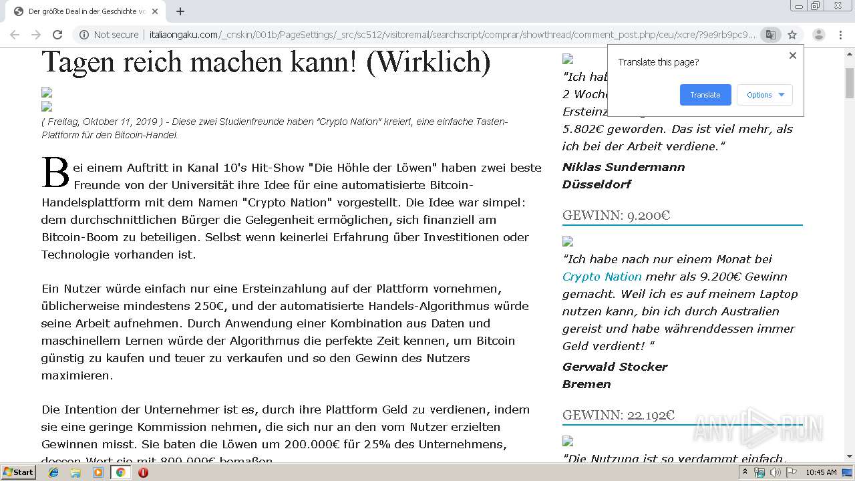Dismiss the Translate this page popup
This screenshot has width=855, height=481.
[x=793, y=55]
